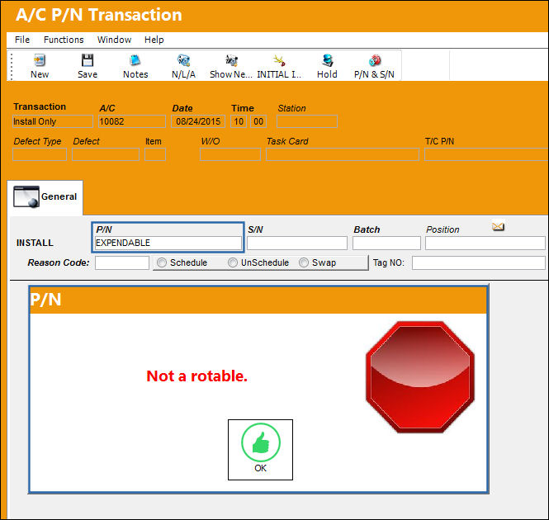Open the File menu
Image resolution: width=549 pixels, height=520 pixels.
click(x=22, y=40)
